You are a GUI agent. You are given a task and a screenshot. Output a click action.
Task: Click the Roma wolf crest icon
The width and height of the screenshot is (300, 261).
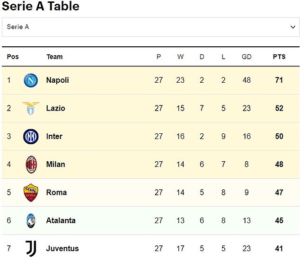coord(31,192)
